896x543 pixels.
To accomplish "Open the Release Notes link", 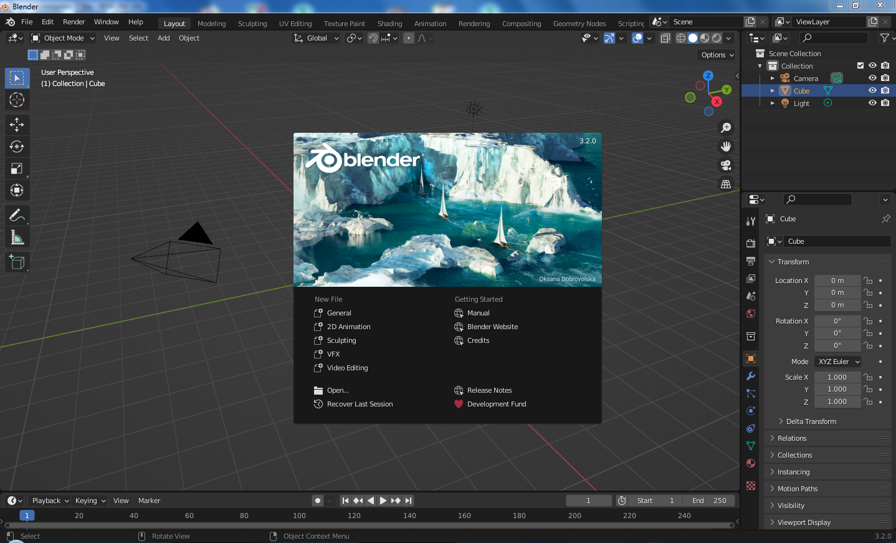I will pyautogui.click(x=483, y=390).
